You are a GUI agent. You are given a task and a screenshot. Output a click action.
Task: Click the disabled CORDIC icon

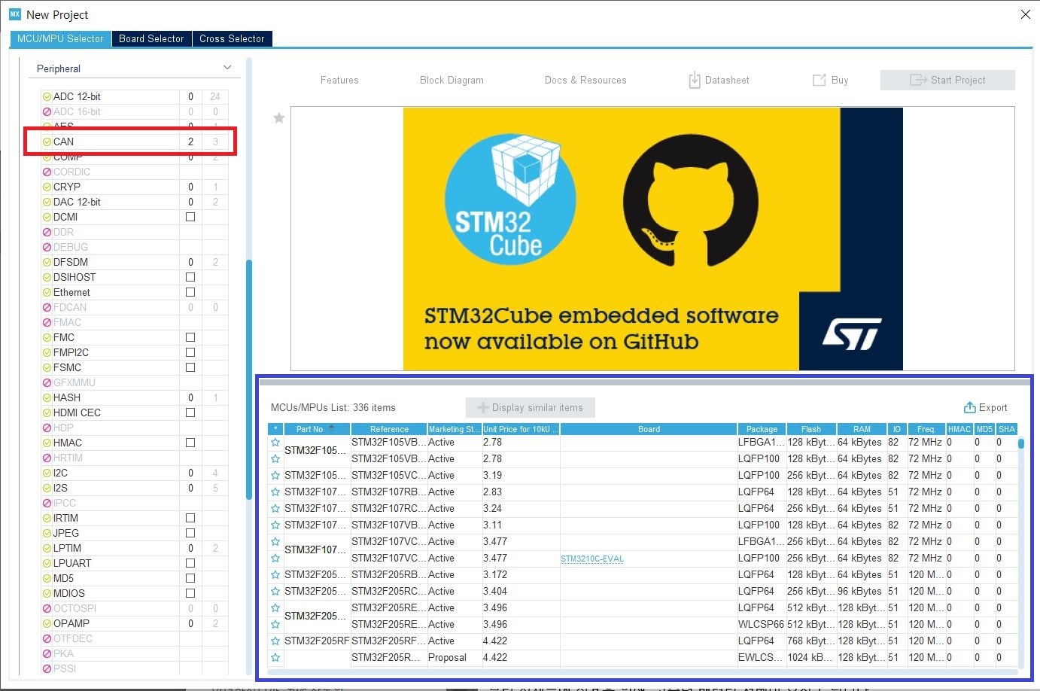(47, 172)
